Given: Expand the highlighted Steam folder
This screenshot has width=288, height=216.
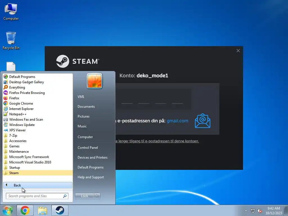Looking at the screenshot, I should tap(38, 173).
